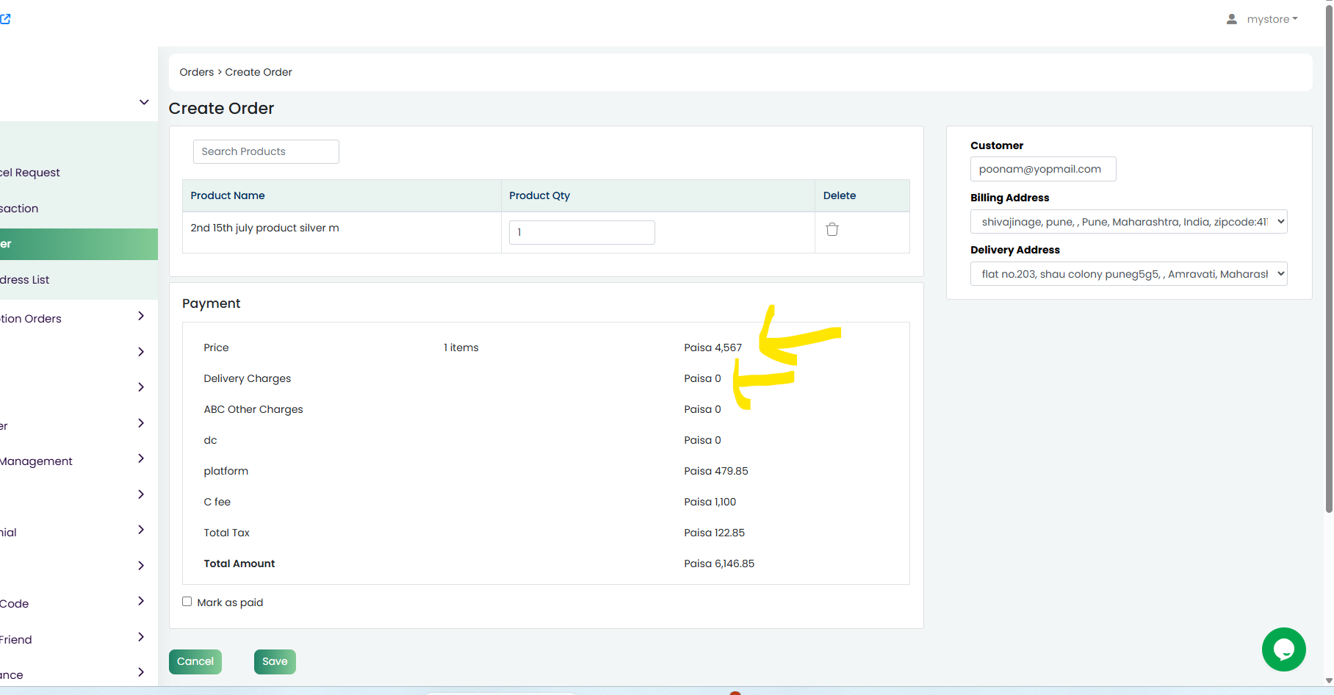Click the external link icon at top left

pos(5,19)
